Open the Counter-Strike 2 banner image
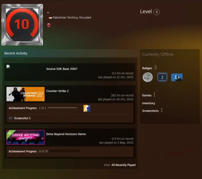Screen dimensions: 202x179 click(25, 94)
